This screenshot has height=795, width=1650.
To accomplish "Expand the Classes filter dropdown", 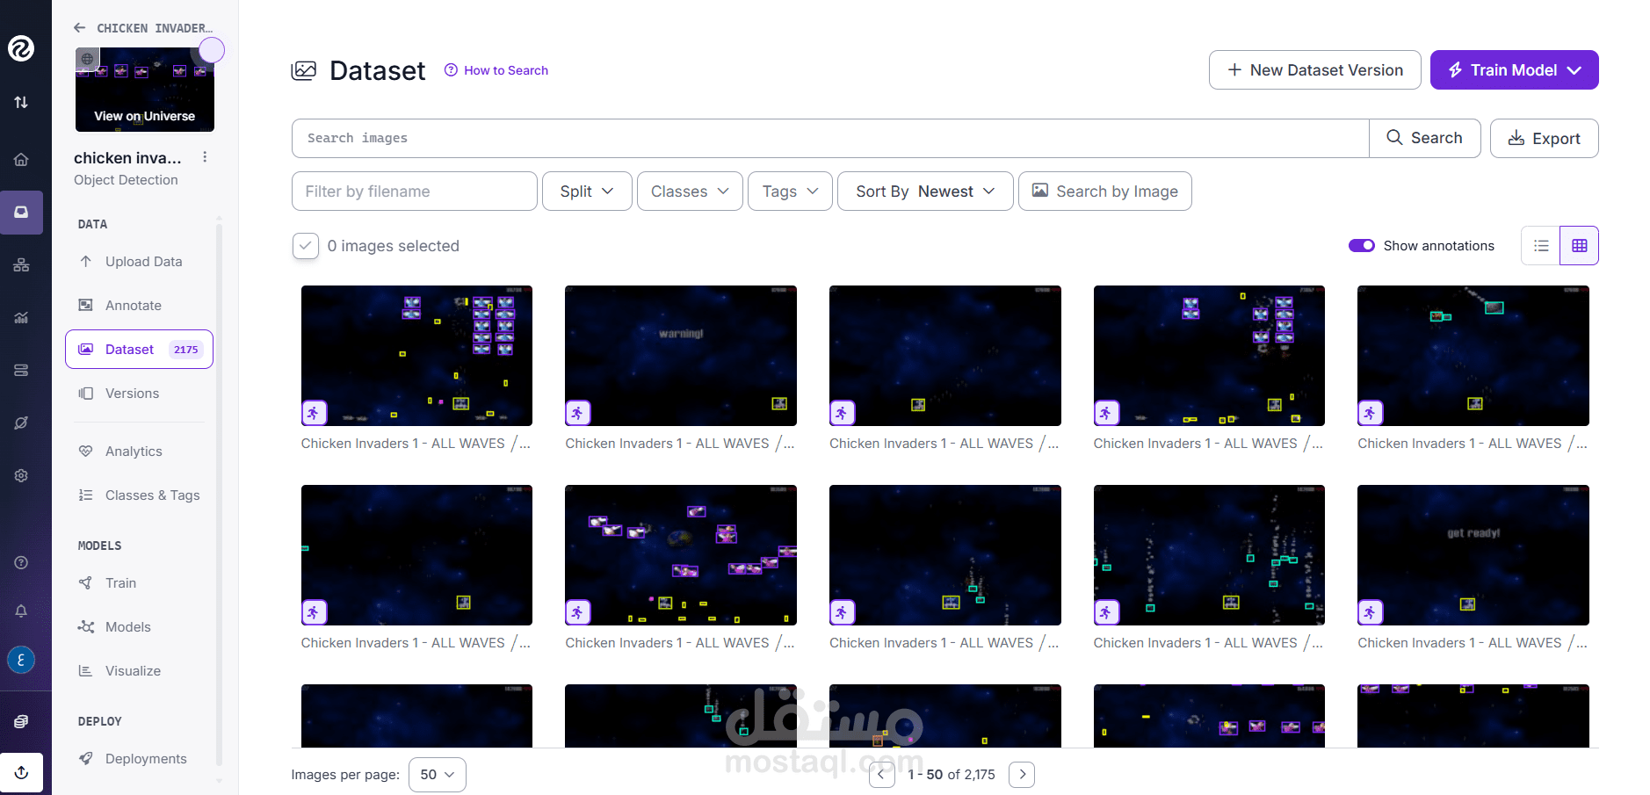I will point(690,192).
